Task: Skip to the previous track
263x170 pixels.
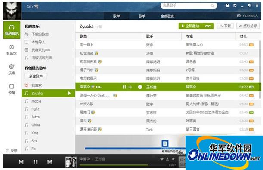Action: [x=21, y=162]
